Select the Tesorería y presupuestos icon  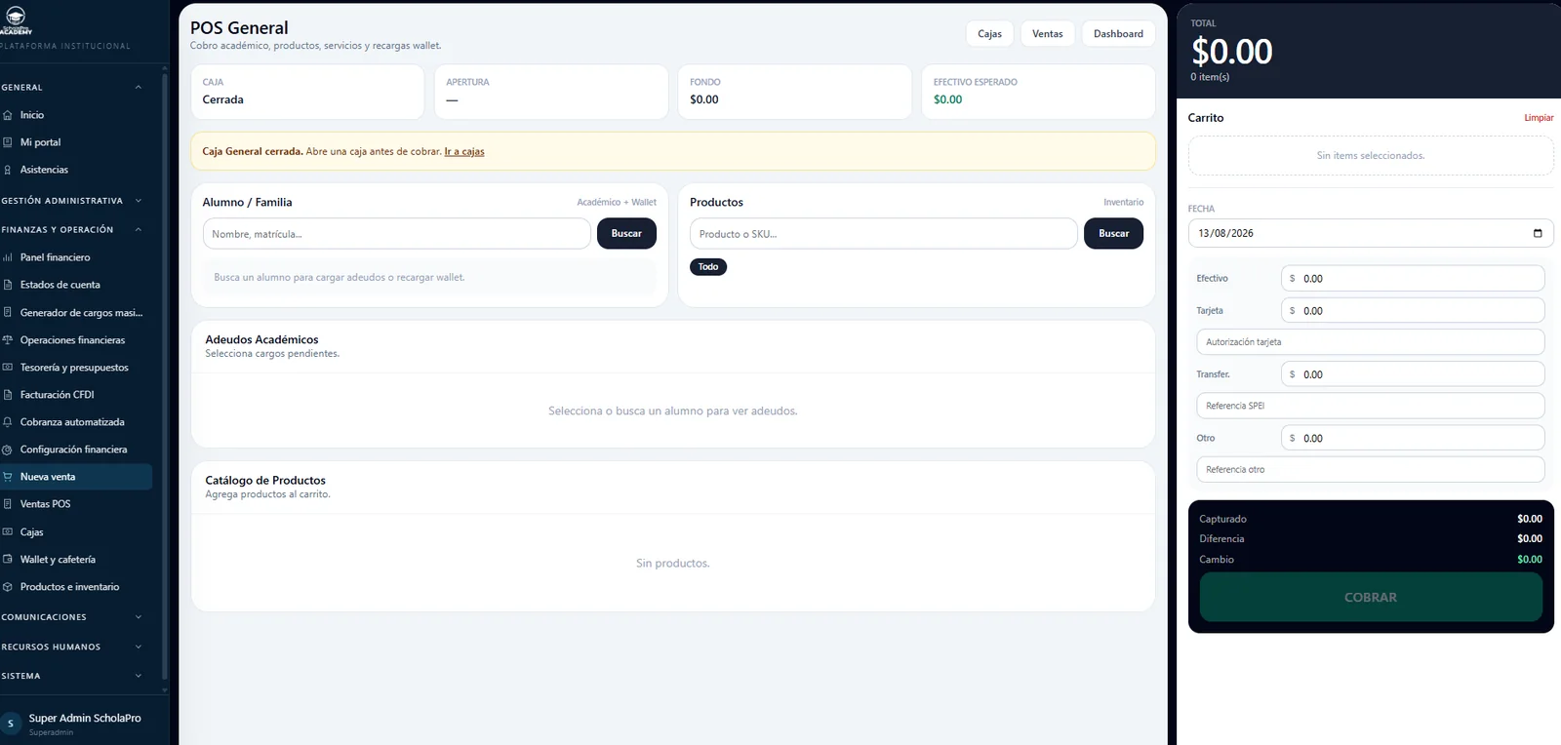pyautogui.click(x=8, y=368)
